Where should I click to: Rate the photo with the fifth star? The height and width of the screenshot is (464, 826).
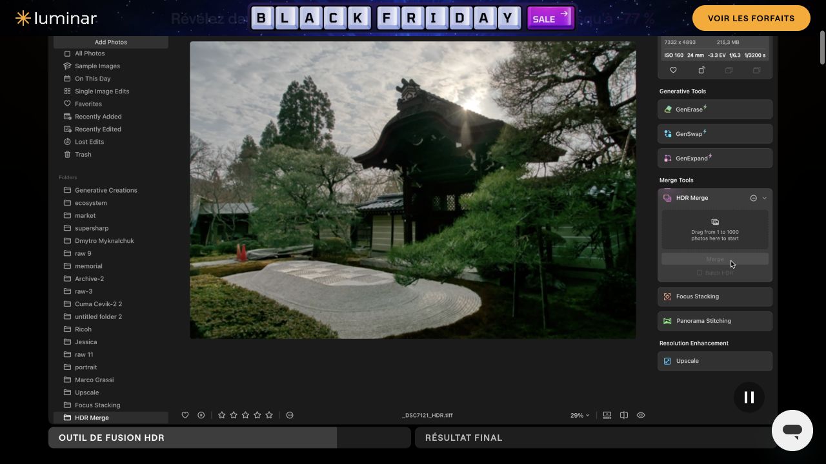269,416
